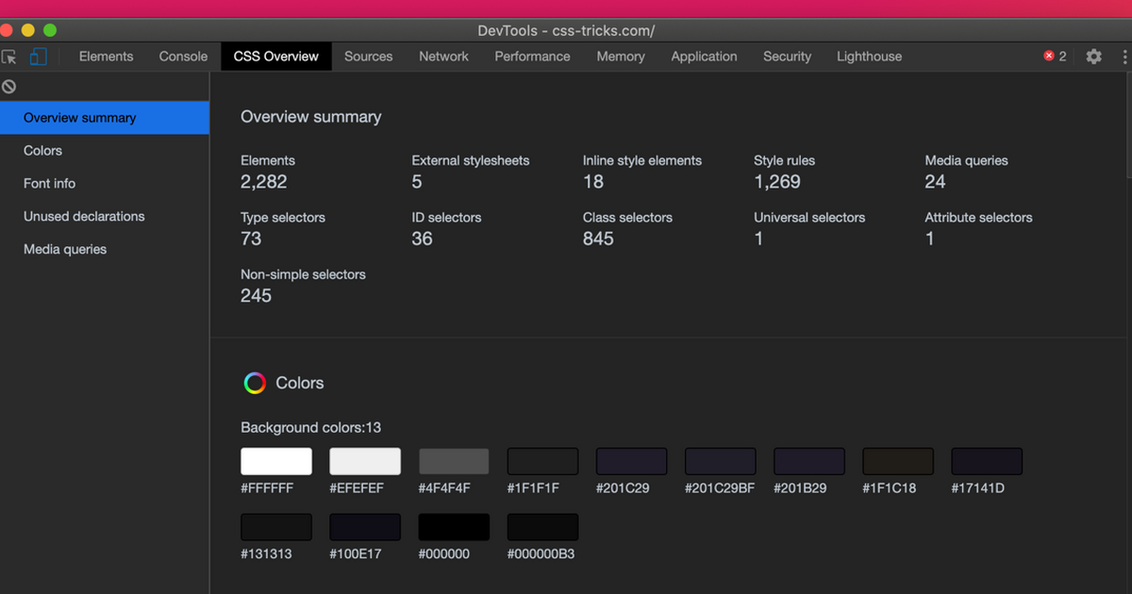Switch to the Elements tab
This screenshot has width=1132, height=594.
pos(106,57)
